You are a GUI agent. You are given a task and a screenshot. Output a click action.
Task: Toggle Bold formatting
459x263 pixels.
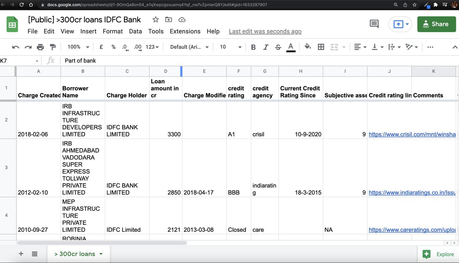point(253,47)
